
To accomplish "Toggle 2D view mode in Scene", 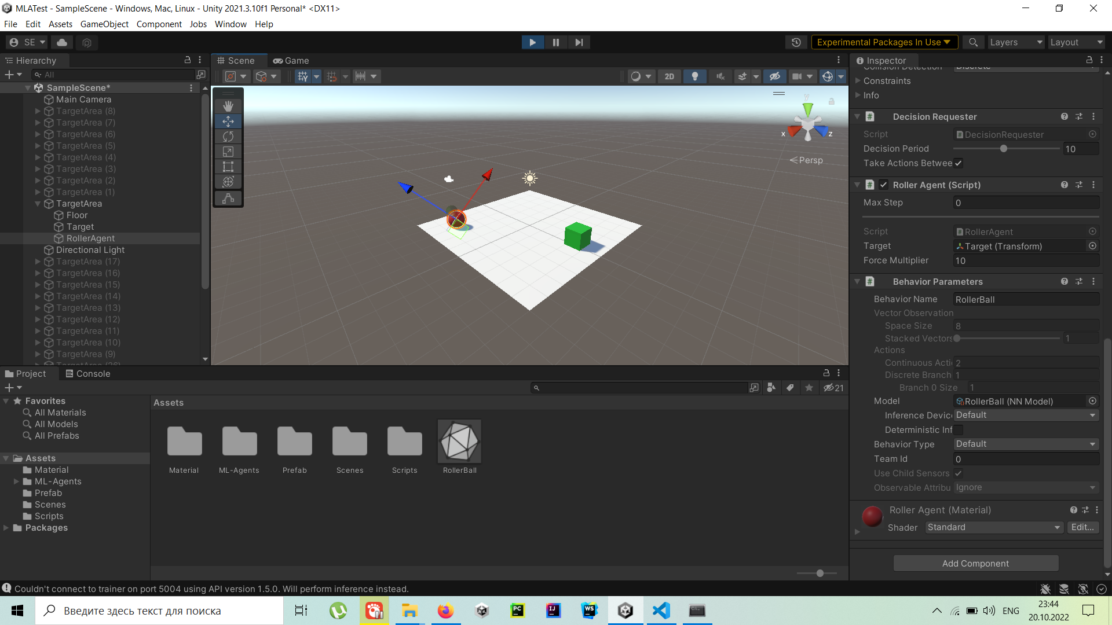I will pos(670,76).
